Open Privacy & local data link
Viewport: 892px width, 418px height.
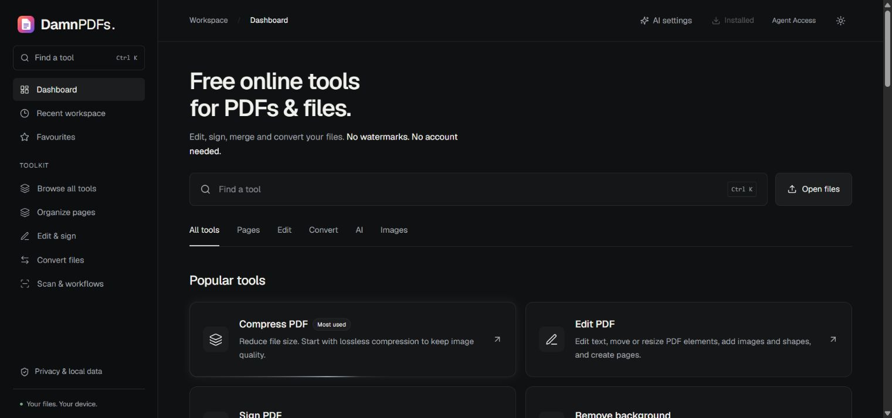(62, 372)
